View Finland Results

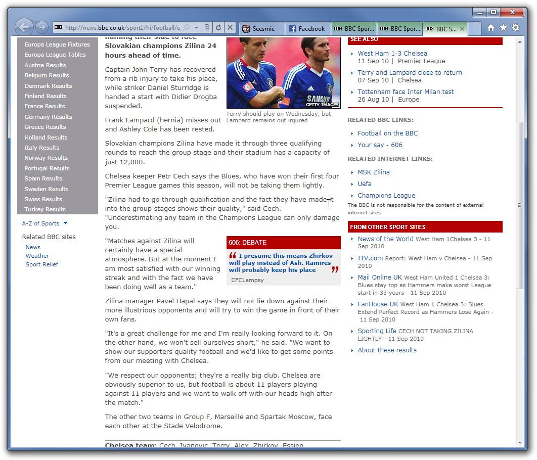(x=46, y=96)
